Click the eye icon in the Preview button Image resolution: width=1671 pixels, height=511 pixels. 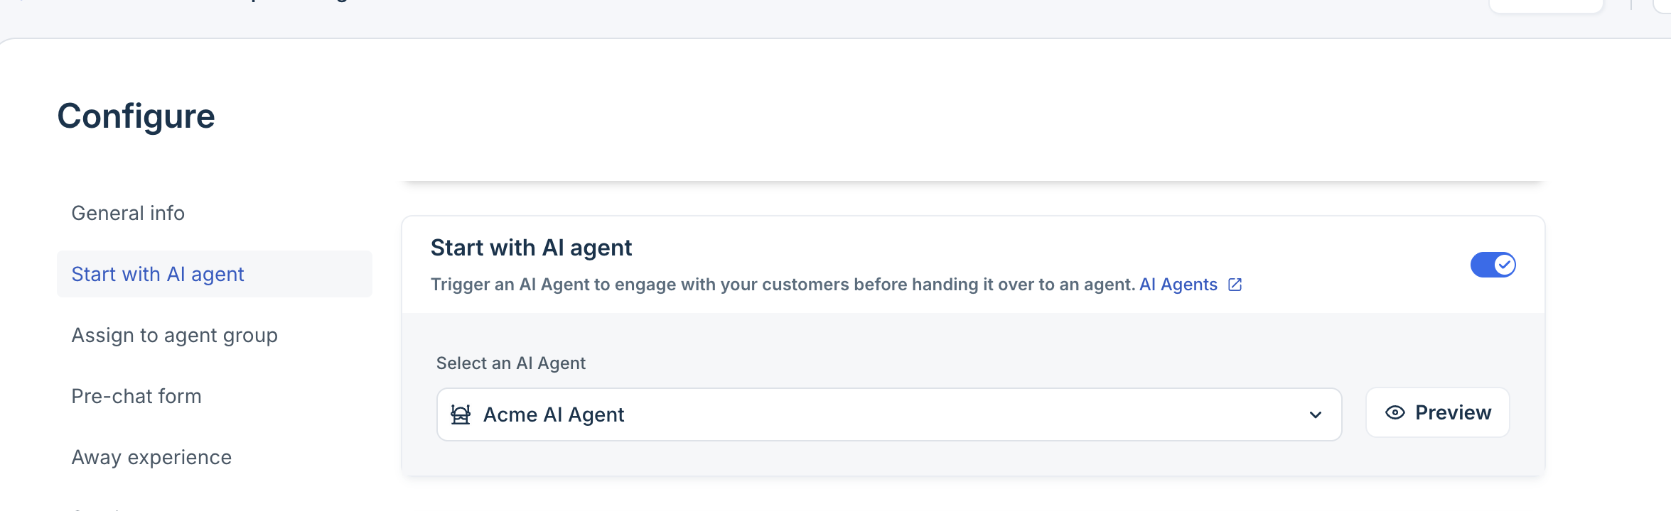[1395, 413]
